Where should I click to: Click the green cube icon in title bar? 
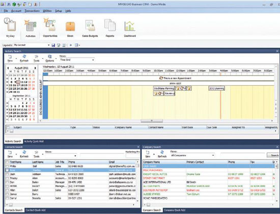click(14, 4)
